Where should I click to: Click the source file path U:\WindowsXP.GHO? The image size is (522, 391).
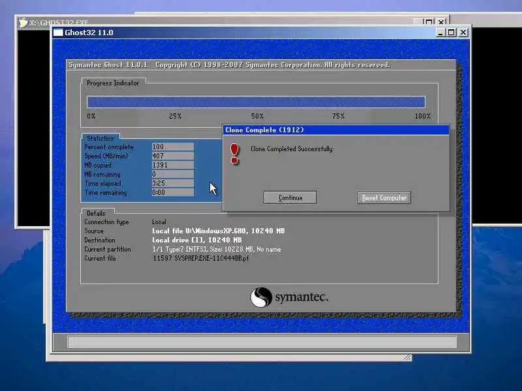(x=216, y=231)
